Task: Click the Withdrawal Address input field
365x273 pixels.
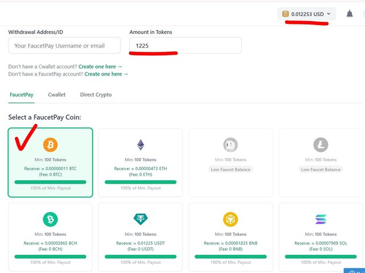Action: (64, 45)
